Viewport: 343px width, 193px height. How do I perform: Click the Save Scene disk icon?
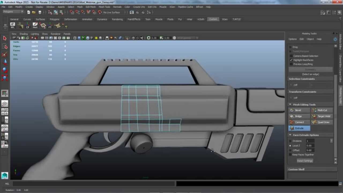click(x=40, y=12)
